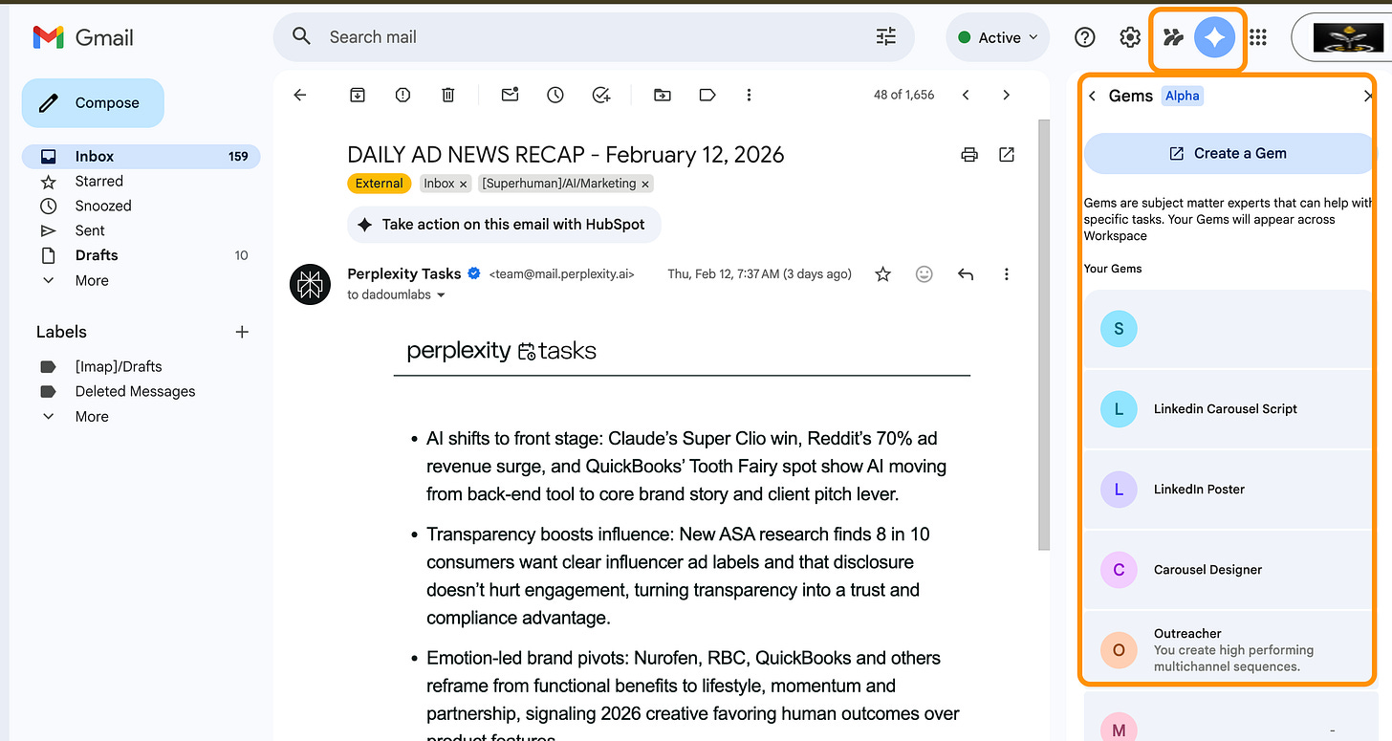
Task: Add an emoji reaction to message
Action: point(924,274)
